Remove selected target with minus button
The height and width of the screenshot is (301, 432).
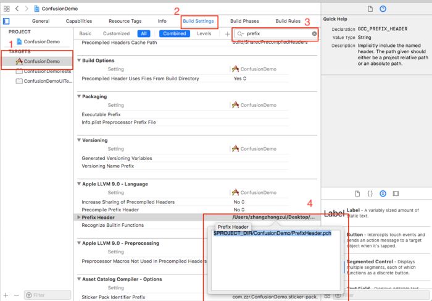pyautogui.click(x=16, y=295)
